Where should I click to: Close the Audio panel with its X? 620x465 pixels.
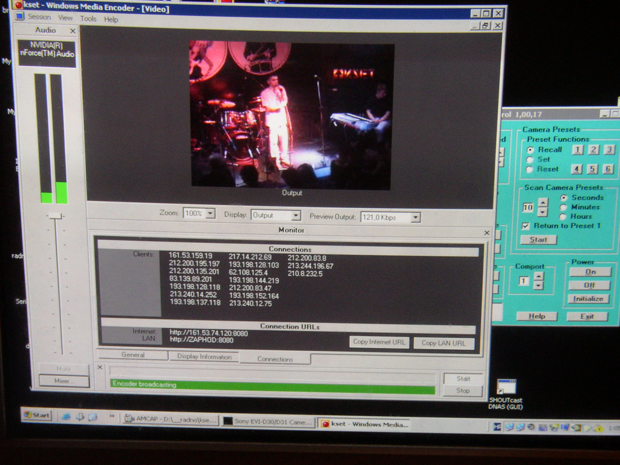click(72, 31)
